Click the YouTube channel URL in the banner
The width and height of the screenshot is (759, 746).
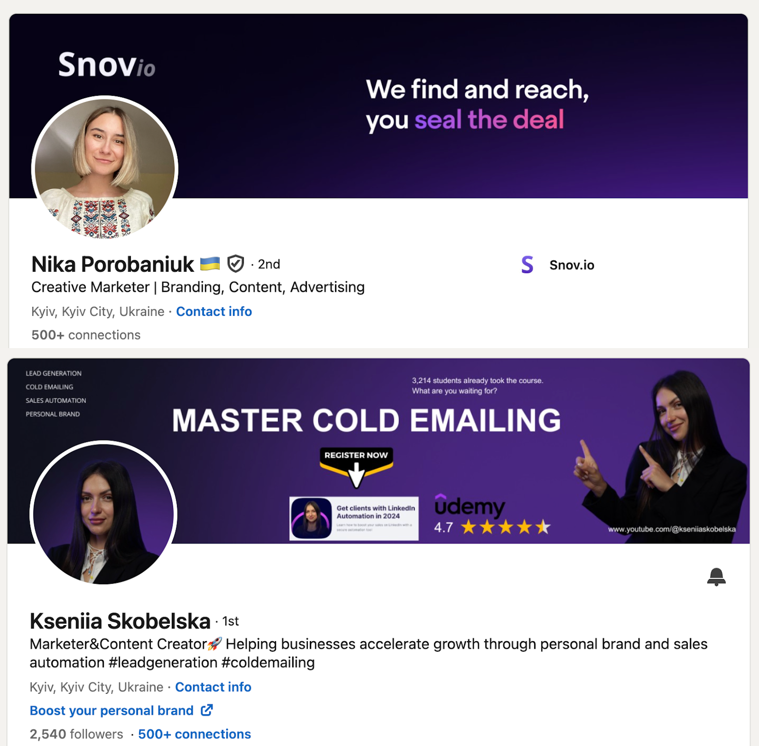[x=672, y=529]
